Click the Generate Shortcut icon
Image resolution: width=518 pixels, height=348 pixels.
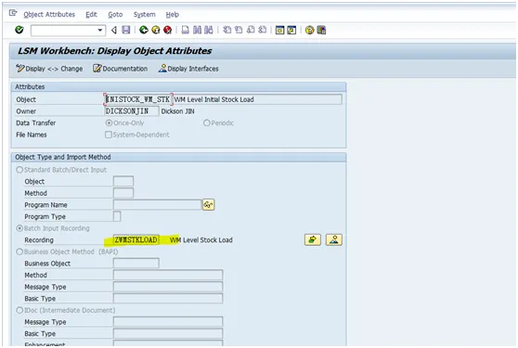[x=291, y=30]
